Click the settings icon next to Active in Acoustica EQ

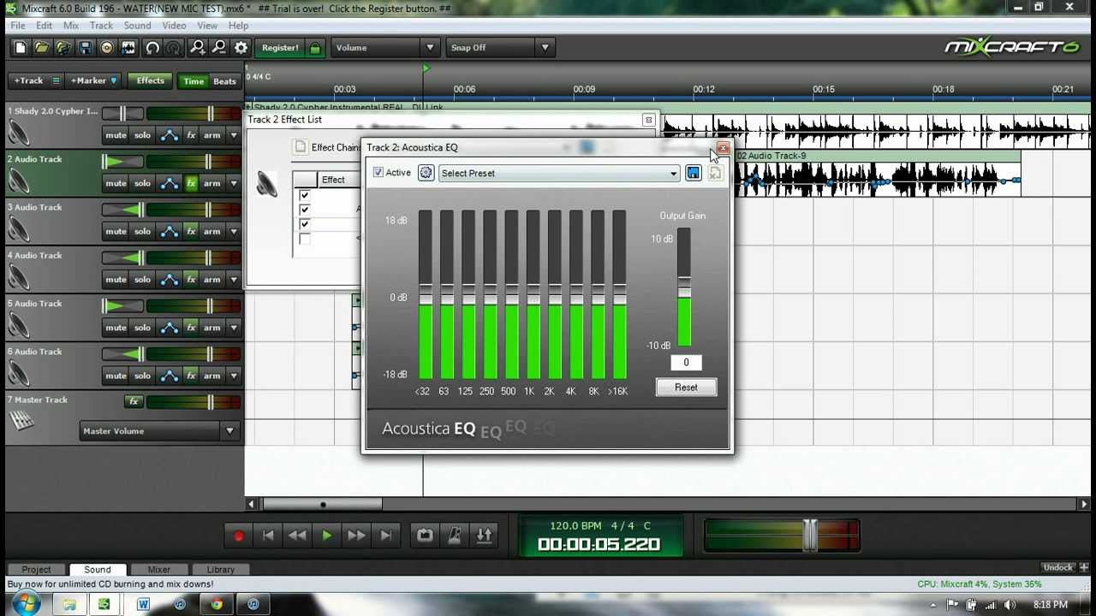tap(426, 173)
